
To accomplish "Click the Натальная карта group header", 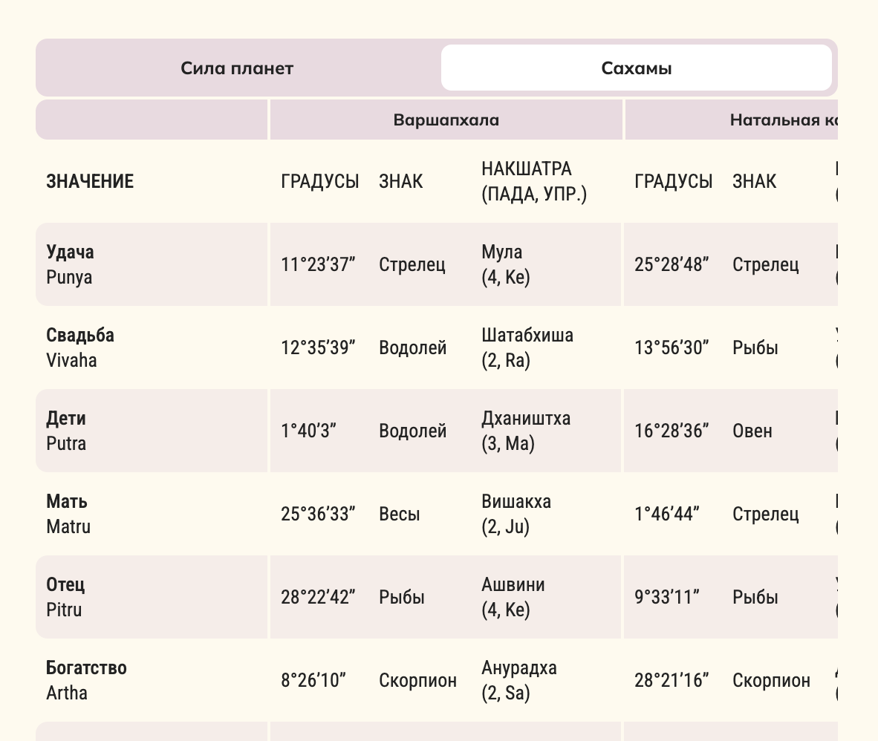I will pyautogui.click(x=784, y=120).
